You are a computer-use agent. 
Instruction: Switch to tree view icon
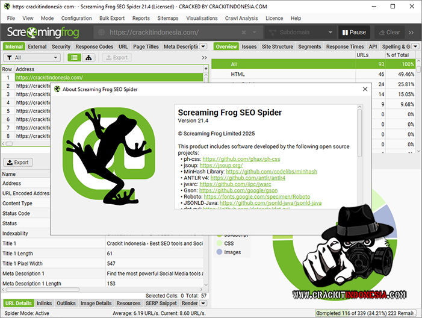(x=89, y=58)
